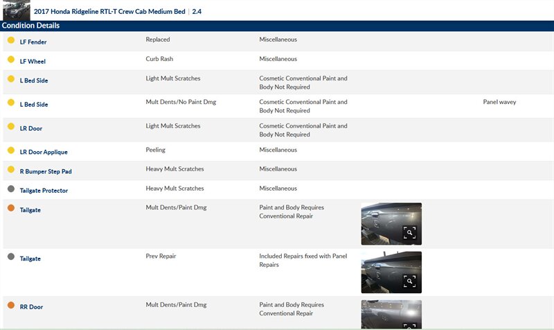
Task: Click magnifier icon on Mult Dents tailgate photo
Action: click(x=409, y=233)
